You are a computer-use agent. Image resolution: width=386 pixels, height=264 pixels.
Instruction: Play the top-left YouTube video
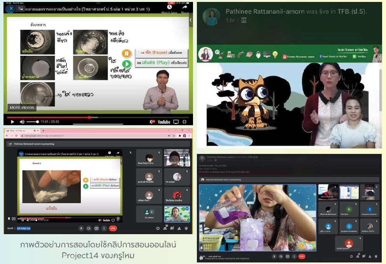12,122
